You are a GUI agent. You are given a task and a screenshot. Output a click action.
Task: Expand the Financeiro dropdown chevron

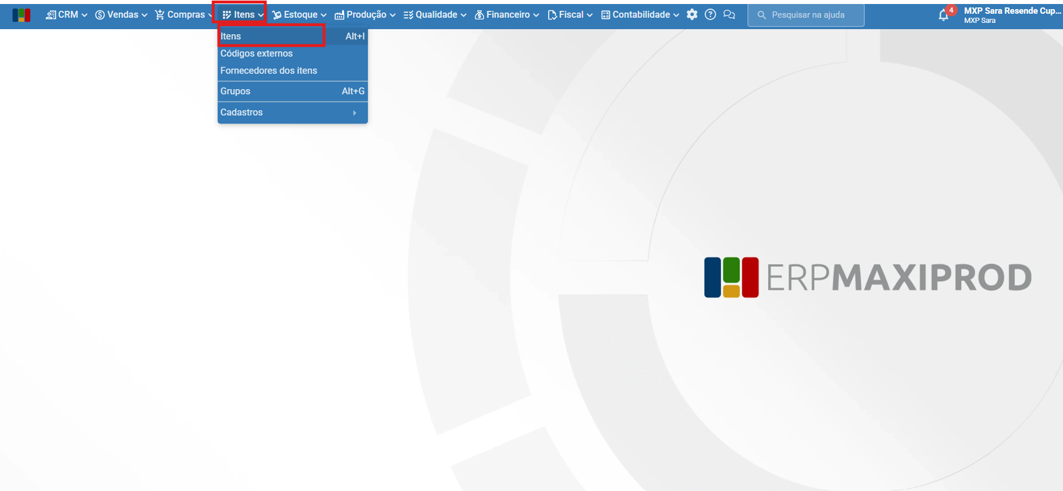pyautogui.click(x=536, y=15)
